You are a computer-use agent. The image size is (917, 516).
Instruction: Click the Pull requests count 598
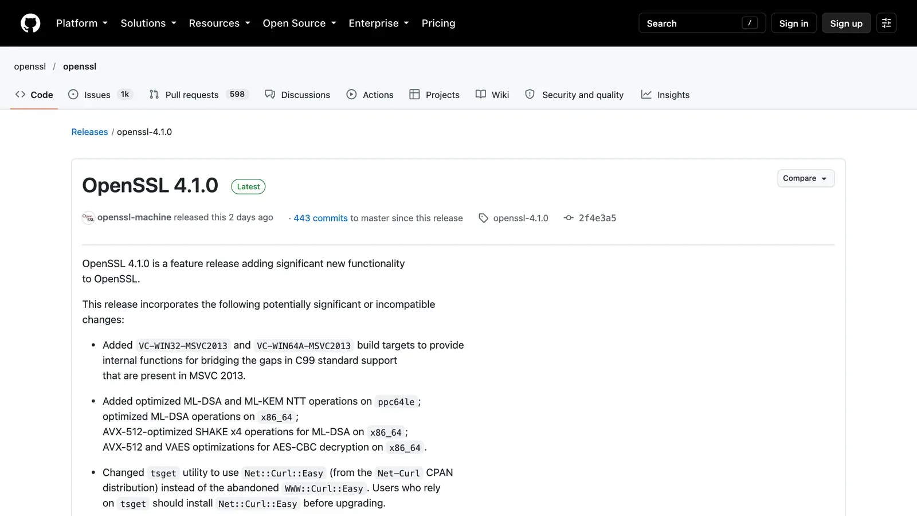237,95
